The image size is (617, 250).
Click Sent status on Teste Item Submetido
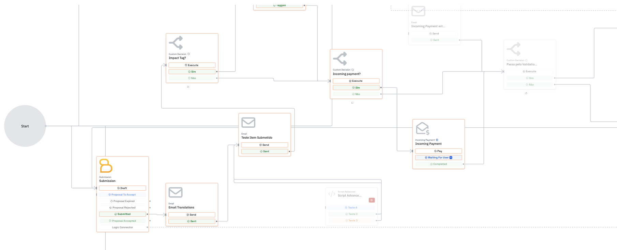point(265,152)
